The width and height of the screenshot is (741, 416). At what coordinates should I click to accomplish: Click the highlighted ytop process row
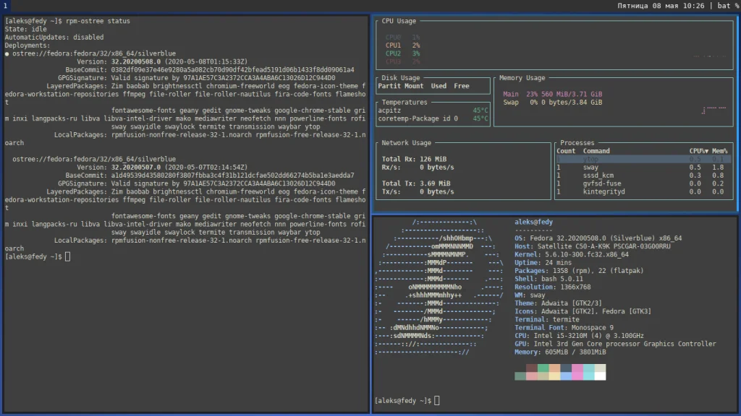tap(643, 160)
